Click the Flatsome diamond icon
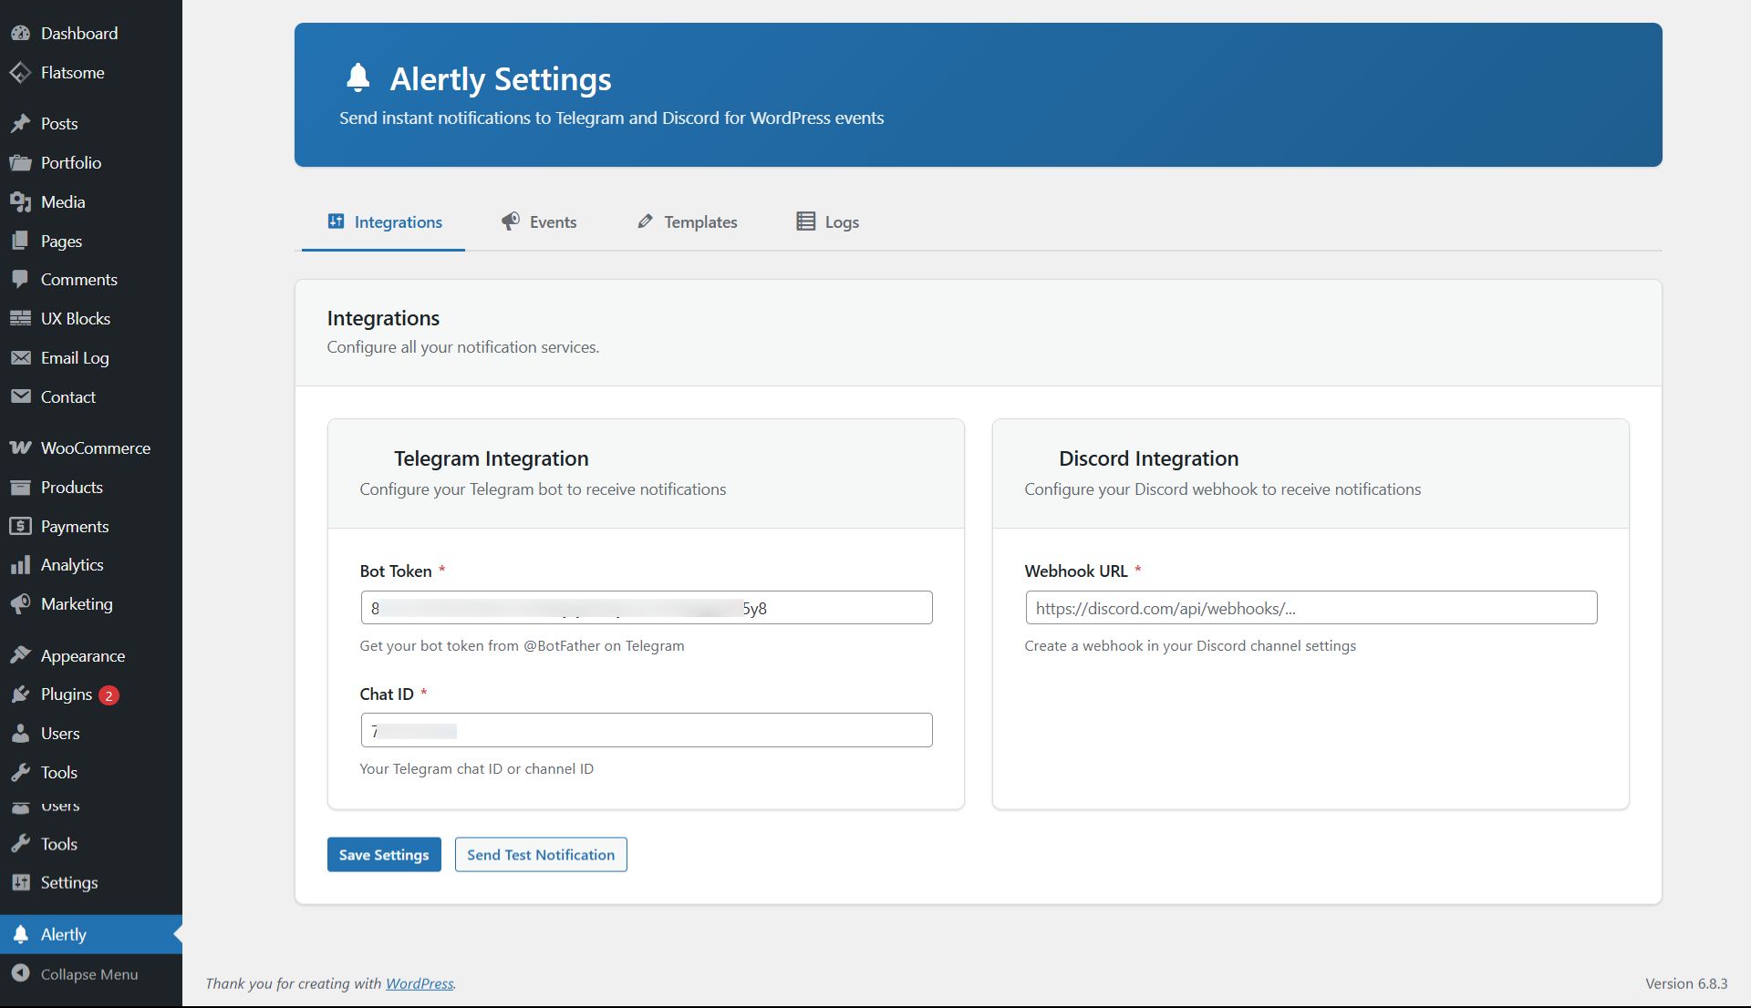Image resolution: width=1751 pixels, height=1008 pixels. [20, 73]
